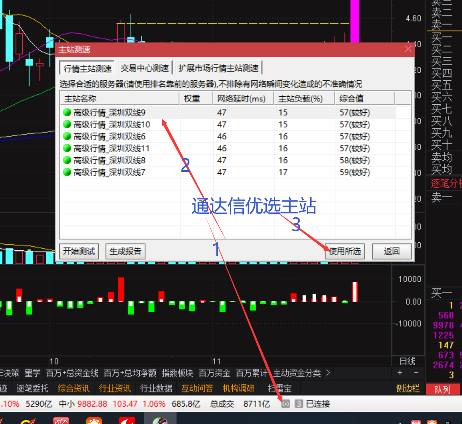The image size is (462, 424).
Task: Select server row 高级行情_深圳双线8
Action: click(228, 160)
